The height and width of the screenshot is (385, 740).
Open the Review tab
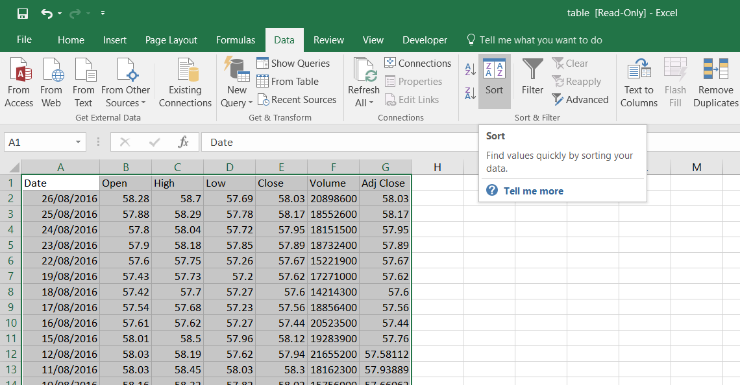click(328, 40)
